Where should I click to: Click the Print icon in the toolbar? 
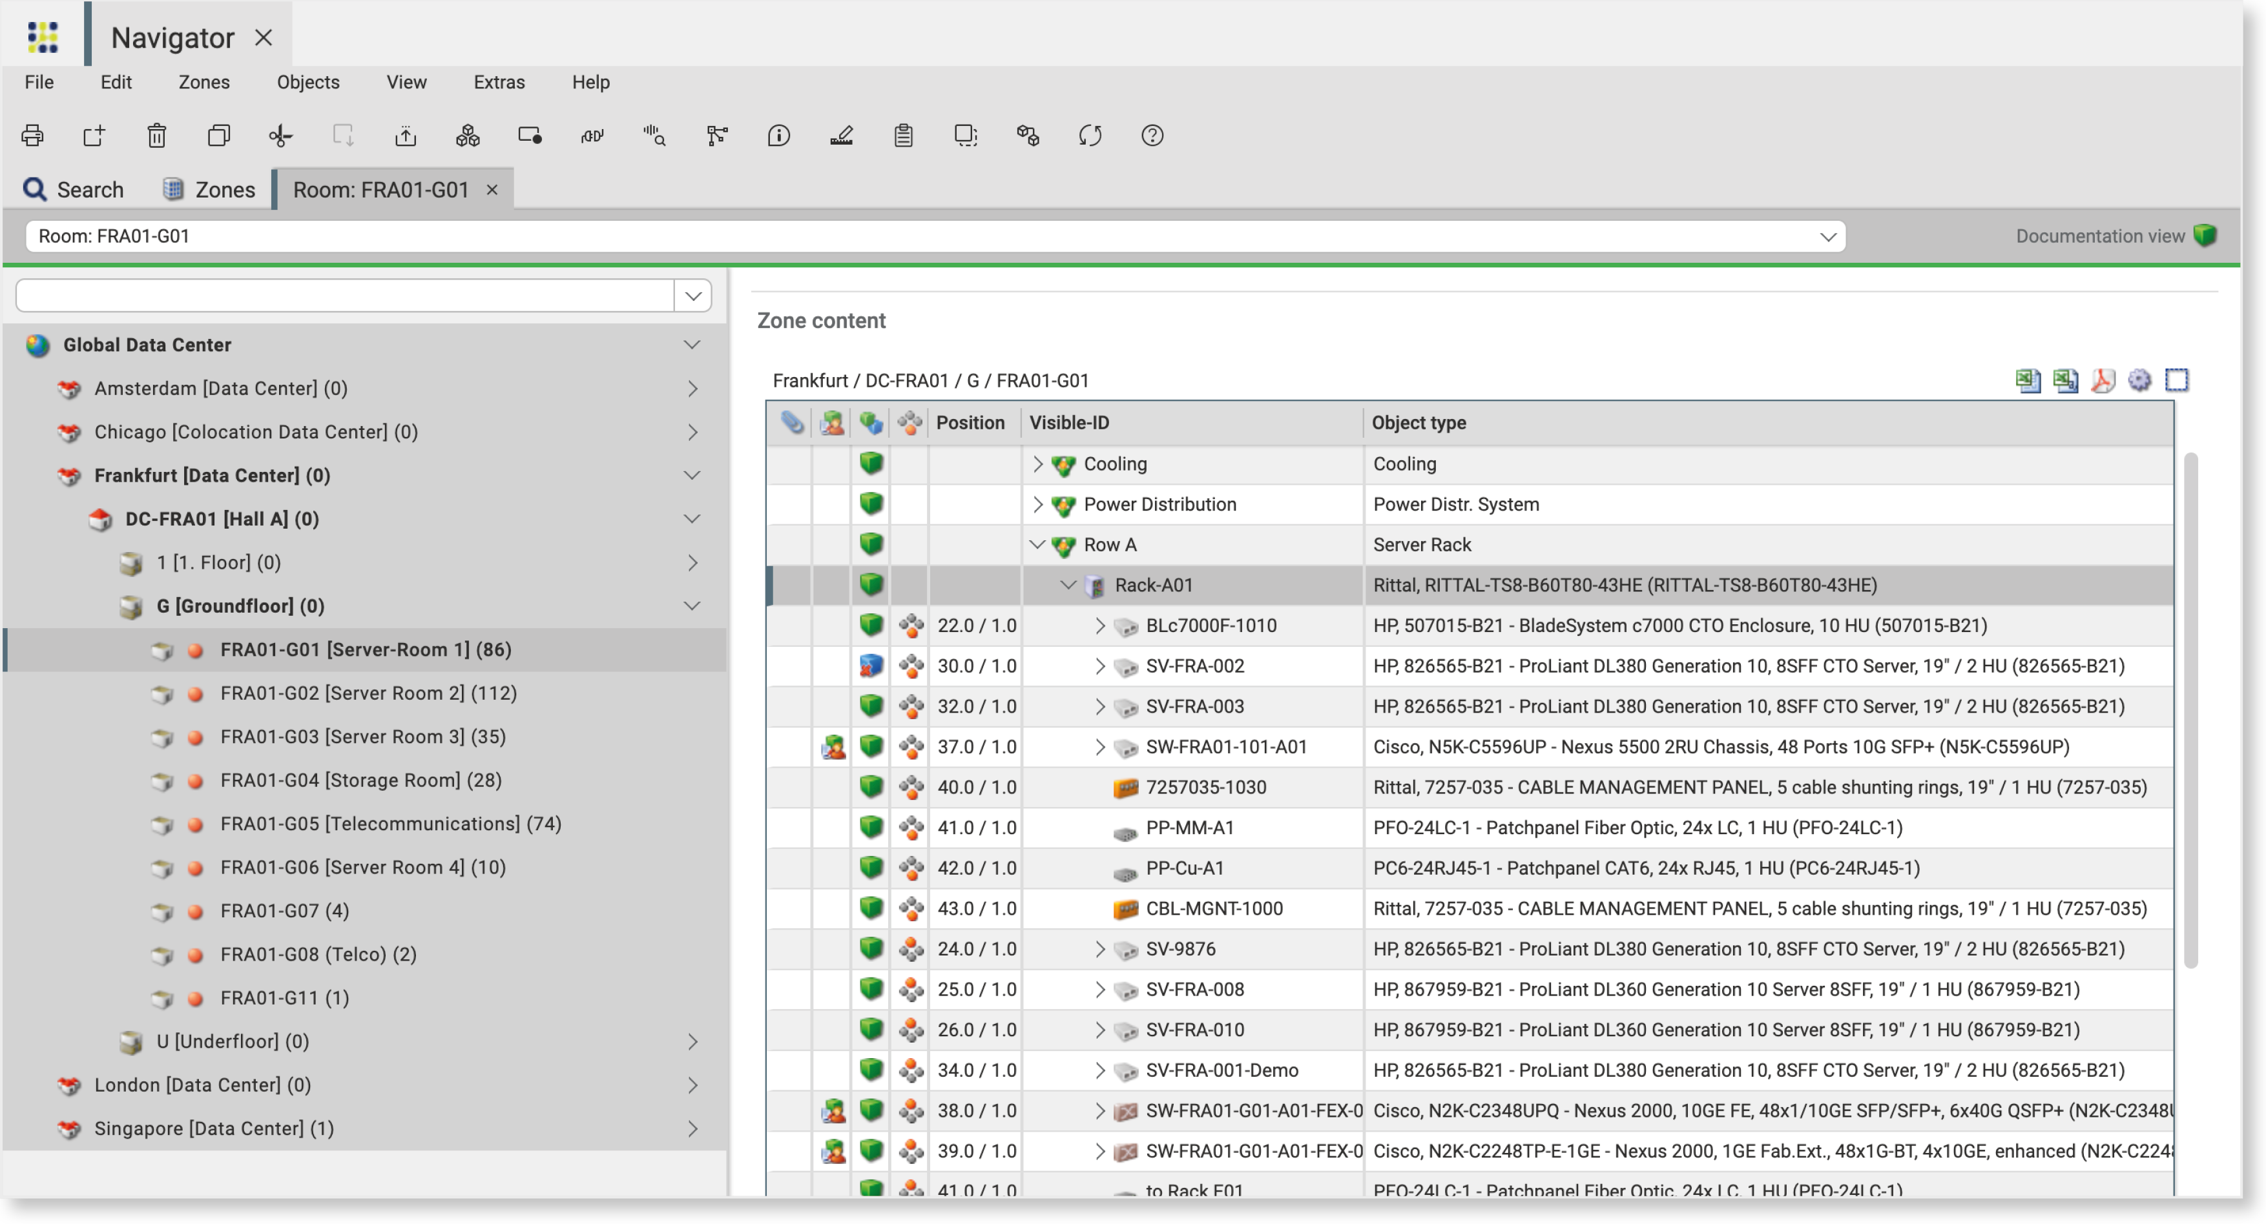click(32, 136)
